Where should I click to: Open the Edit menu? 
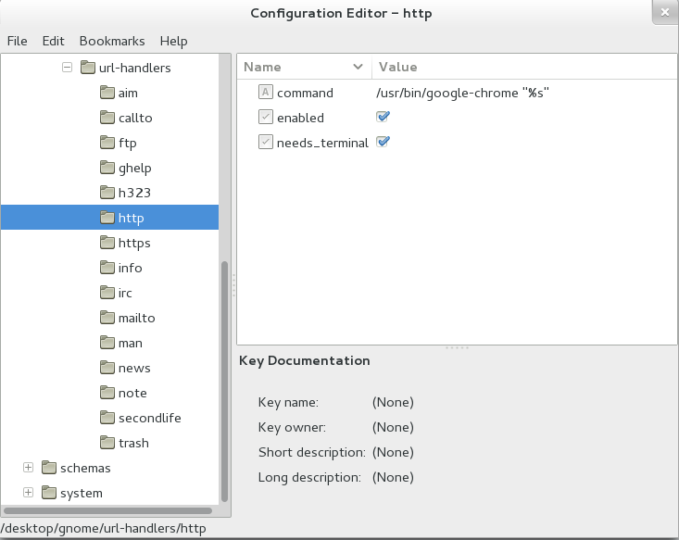53,41
